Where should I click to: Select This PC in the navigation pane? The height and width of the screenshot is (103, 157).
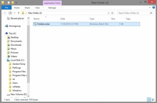tap(12, 34)
